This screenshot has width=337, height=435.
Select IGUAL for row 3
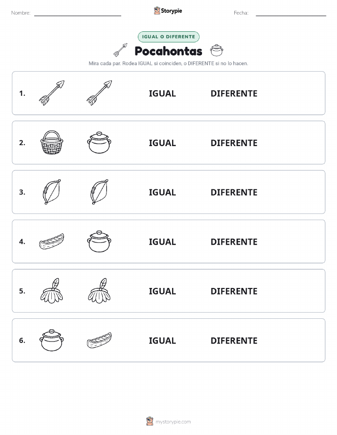tap(163, 192)
